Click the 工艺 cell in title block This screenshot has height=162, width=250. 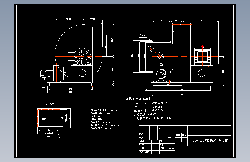(142, 148)
